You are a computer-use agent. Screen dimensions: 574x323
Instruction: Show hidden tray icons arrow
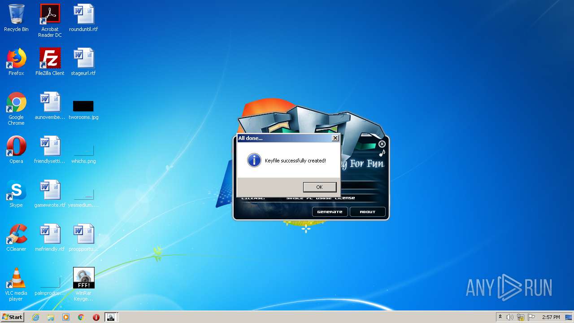(500, 317)
